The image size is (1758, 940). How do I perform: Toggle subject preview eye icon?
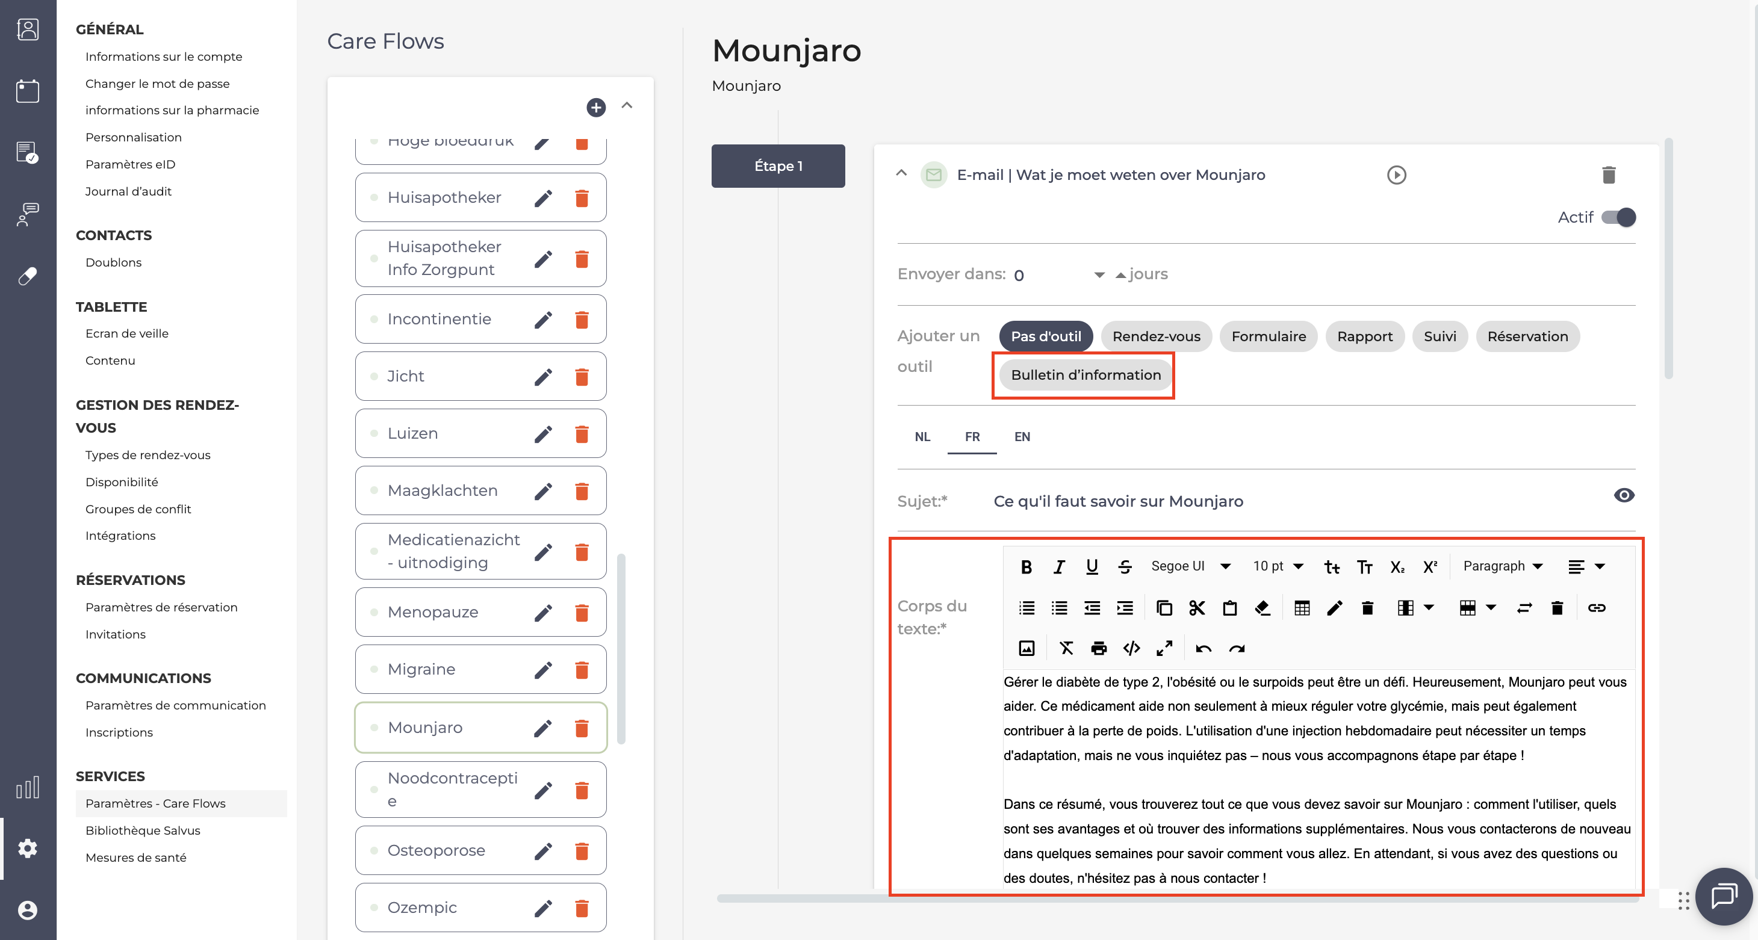tap(1624, 496)
